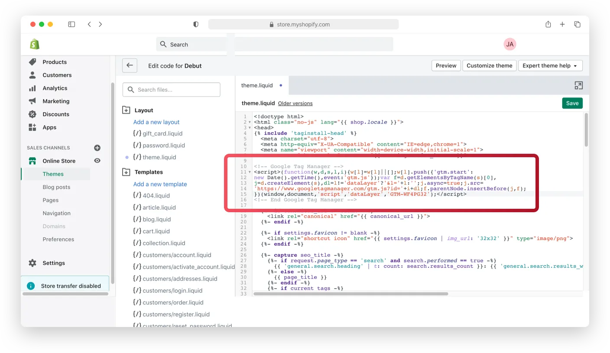Viewport: 610px width, 353px height.
Task: Click the back arrow beside Edit code
Action: (130, 65)
